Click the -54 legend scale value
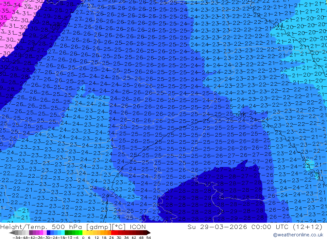The height and width of the screenshot is (239, 327). point(17,238)
